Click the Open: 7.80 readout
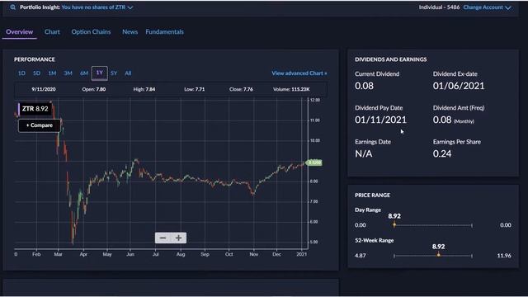Viewport: 528px width, 297px height. (94, 89)
